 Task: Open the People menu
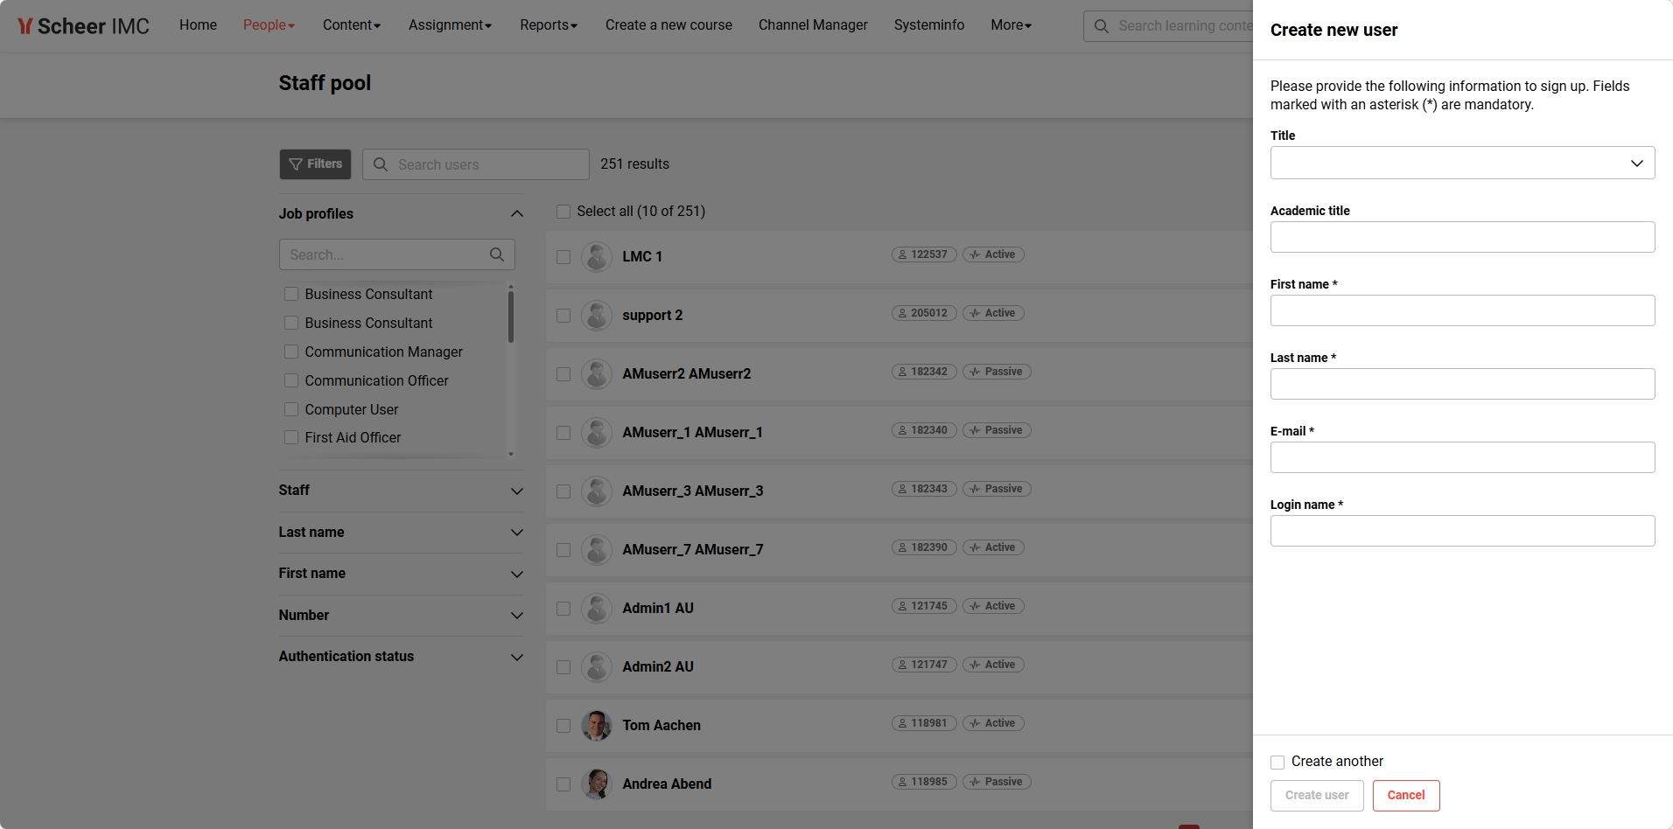(269, 24)
